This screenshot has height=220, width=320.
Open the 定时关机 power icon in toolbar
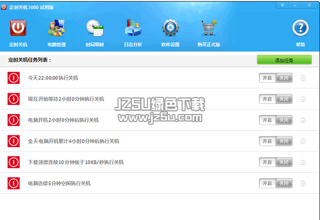[x=18, y=28]
